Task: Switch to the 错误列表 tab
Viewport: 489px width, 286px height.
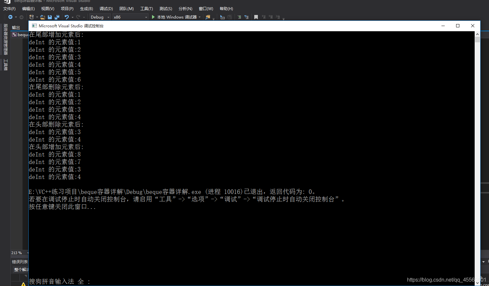Action: point(20,262)
